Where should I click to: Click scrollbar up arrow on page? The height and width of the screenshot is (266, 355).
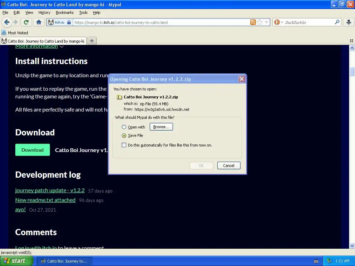point(352,48)
